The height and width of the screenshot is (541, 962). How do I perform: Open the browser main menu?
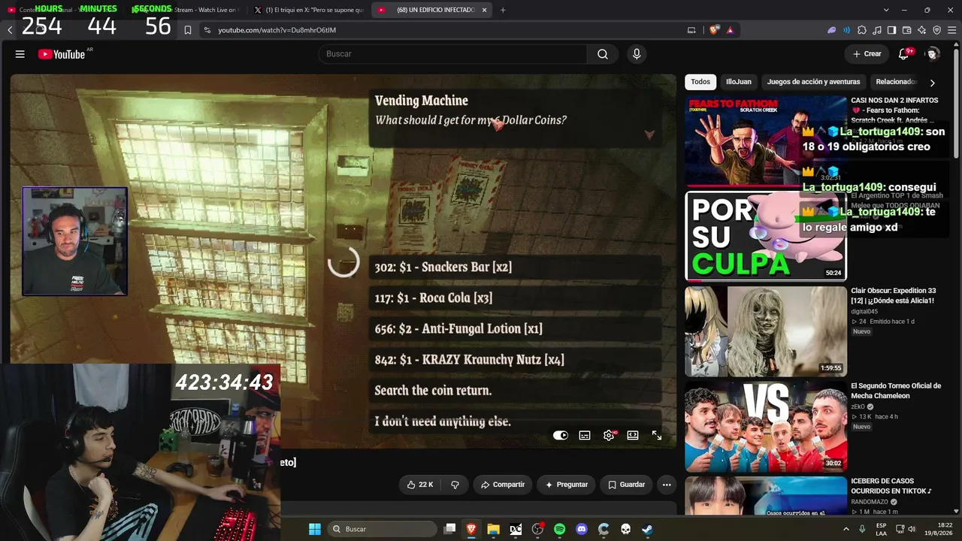pyautogui.click(x=951, y=30)
